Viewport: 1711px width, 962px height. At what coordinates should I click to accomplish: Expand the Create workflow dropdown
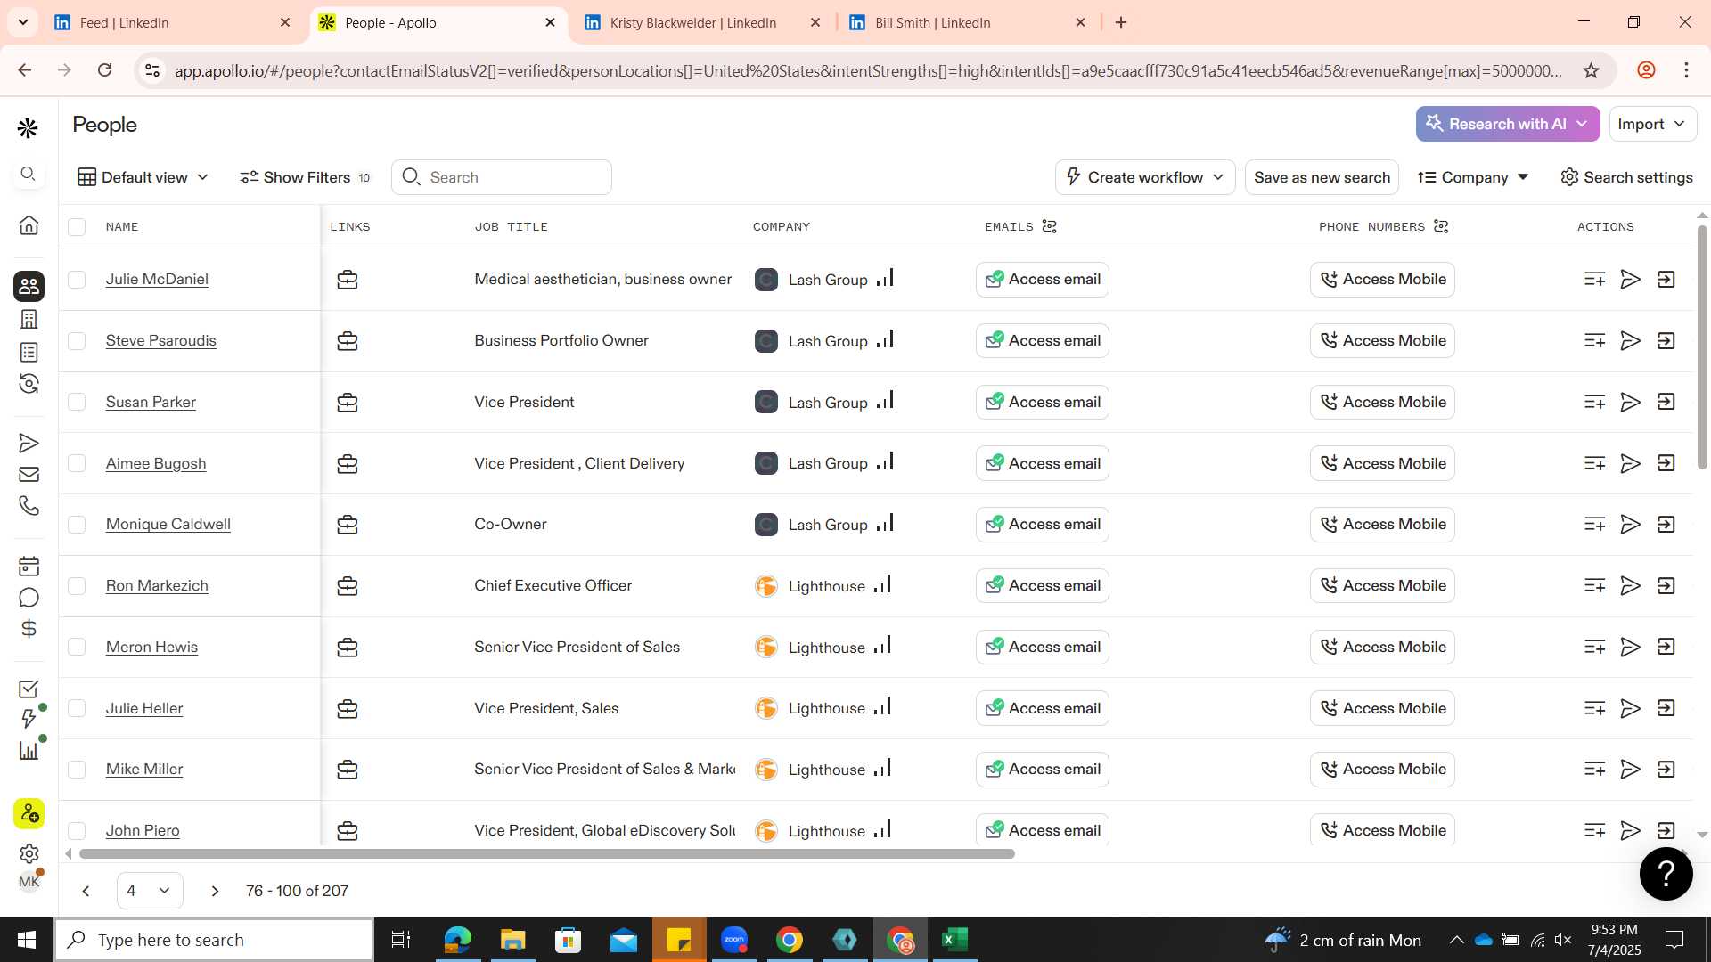(1145, 177)
